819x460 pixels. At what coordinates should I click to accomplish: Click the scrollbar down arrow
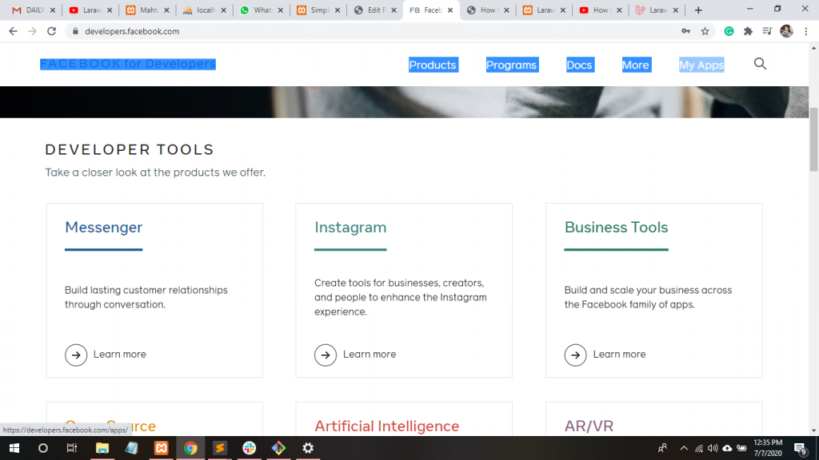point(813,430)
